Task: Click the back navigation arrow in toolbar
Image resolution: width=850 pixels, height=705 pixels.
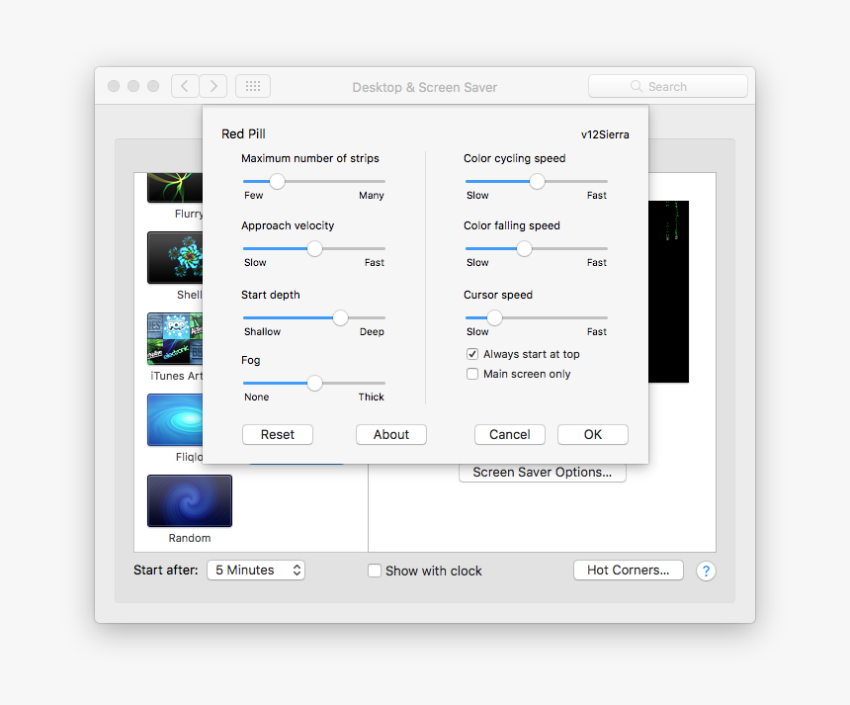Action: click(x=185, y=87)
